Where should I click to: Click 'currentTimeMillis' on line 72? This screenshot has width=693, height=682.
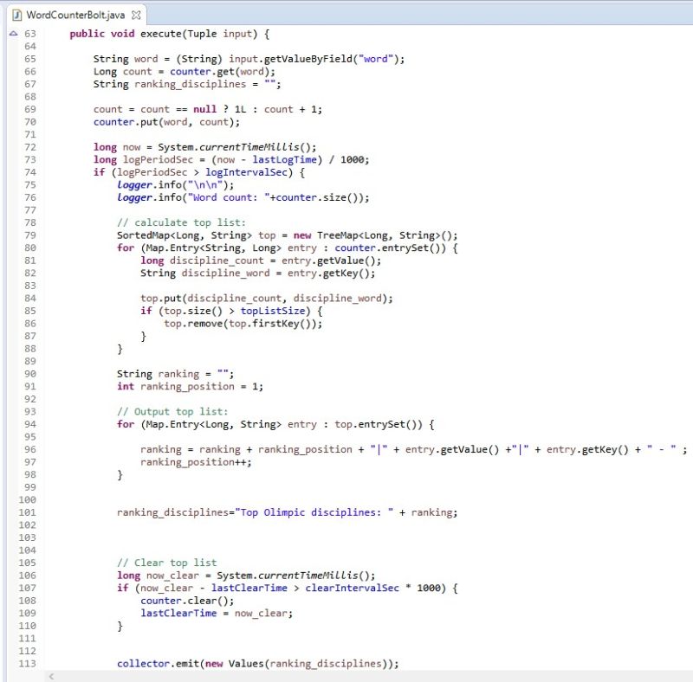(249, 147)
